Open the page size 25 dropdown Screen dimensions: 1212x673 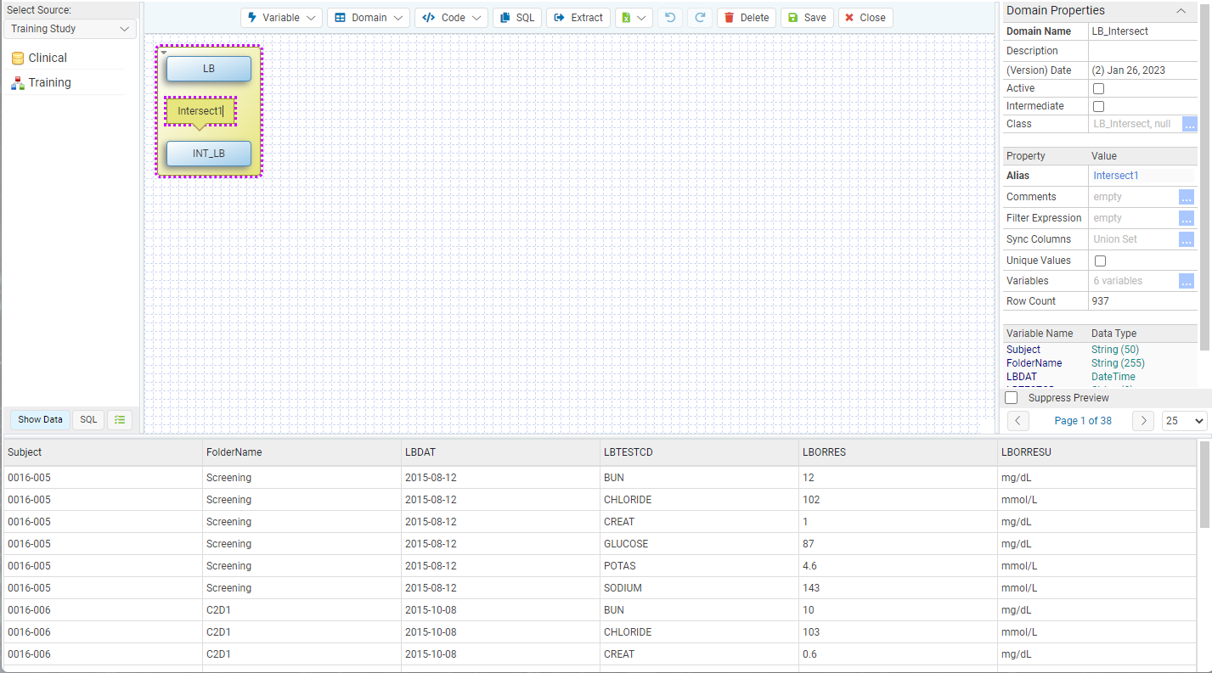click(x=1184, y=421)
